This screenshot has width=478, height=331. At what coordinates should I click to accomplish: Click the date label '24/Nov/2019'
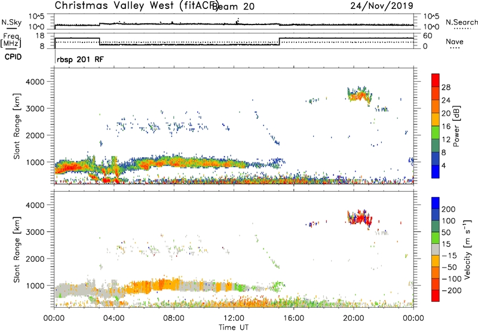point(382,5)
